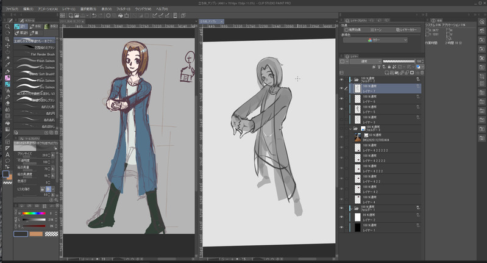The height and width of the screenshot is (263, 487).
Task: Select the Move layer tool
Action: 7,45
